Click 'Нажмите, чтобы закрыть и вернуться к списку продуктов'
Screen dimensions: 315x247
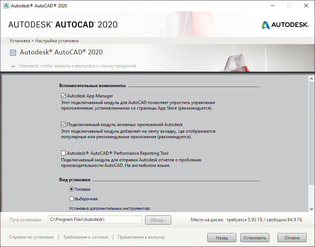pos(78,66)
